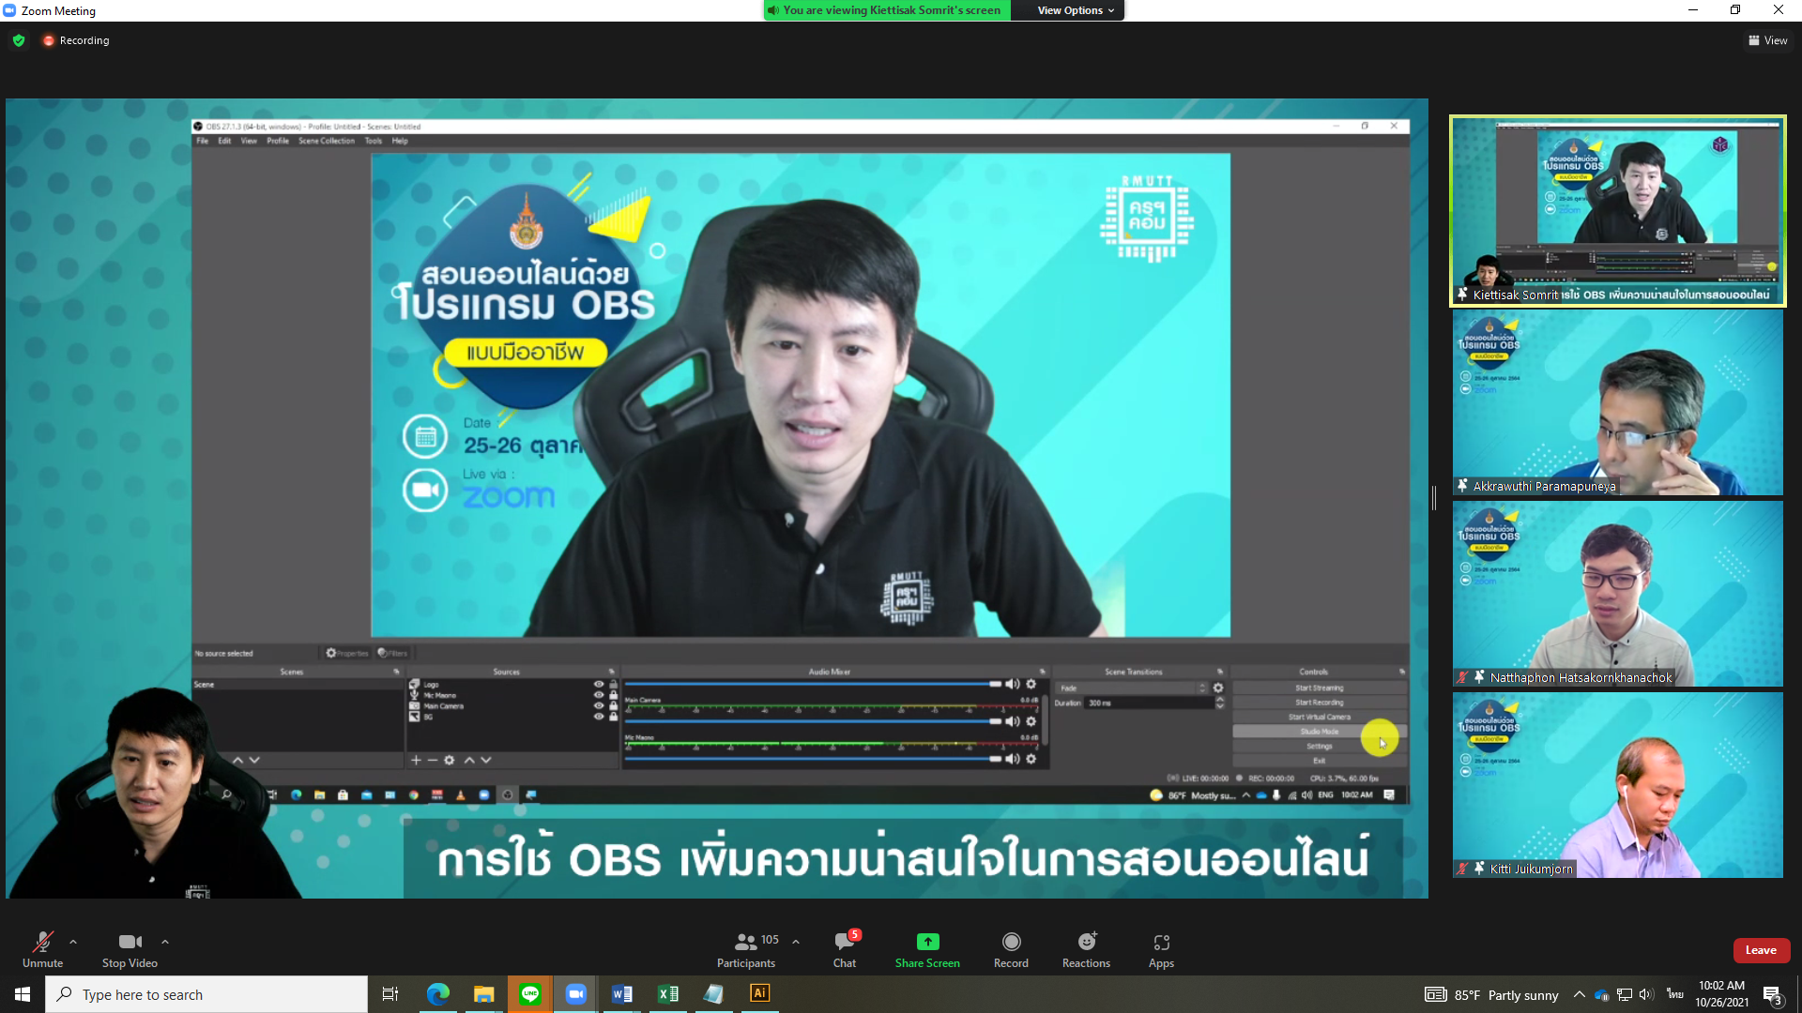Unmute the microphone in Zoom
The height and width of the screenshot is (1013, 1802).
[42, 948]
